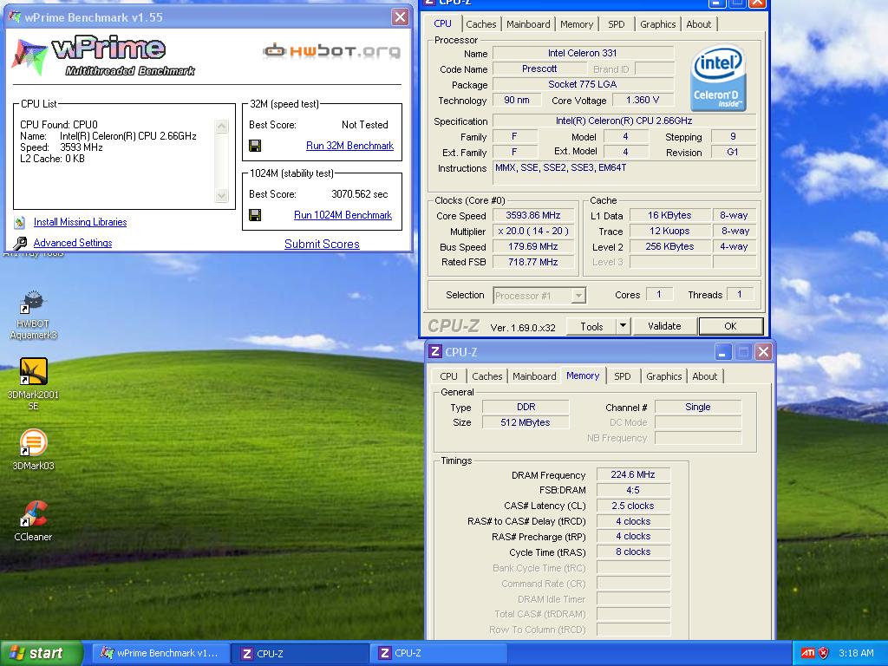Switch to CPU tab in lower CPU-Z

click(448, 376)
